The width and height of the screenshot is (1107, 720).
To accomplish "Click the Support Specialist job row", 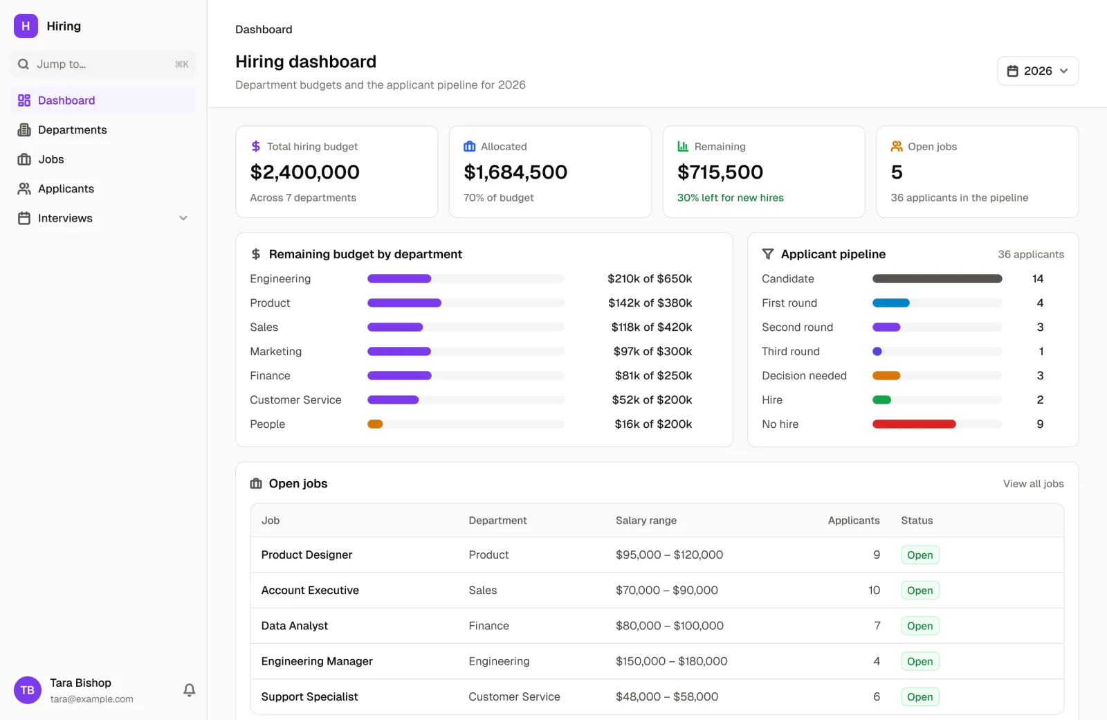I will (657, 697).
